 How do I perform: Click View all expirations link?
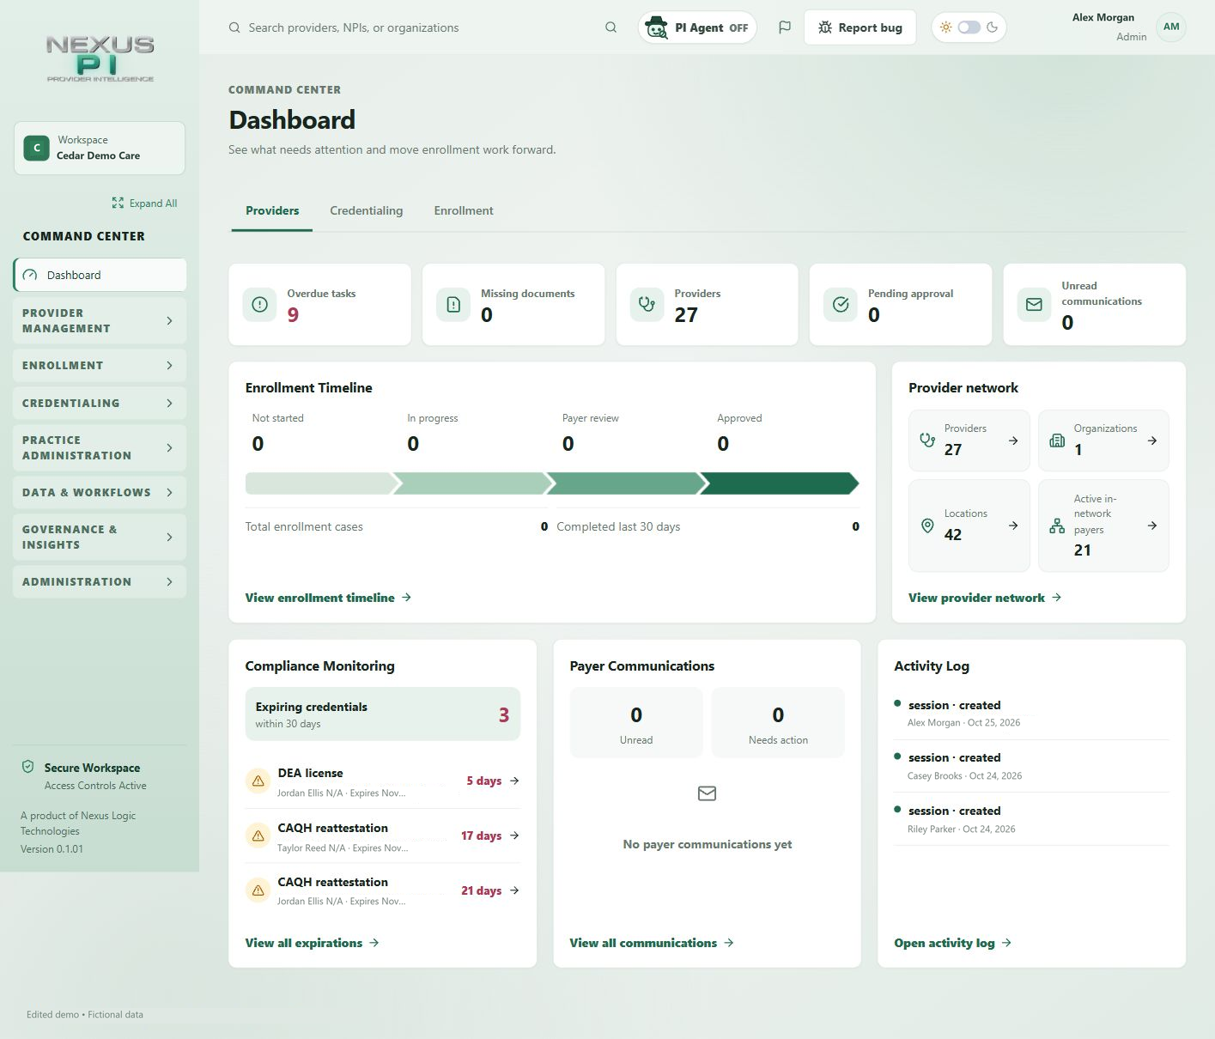[x=312, y=943]
